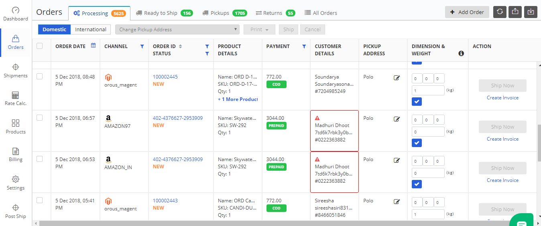Viewport: 541px width, 226px height.
Task: Filter by Status funnel icon
Action: [207, 54]
